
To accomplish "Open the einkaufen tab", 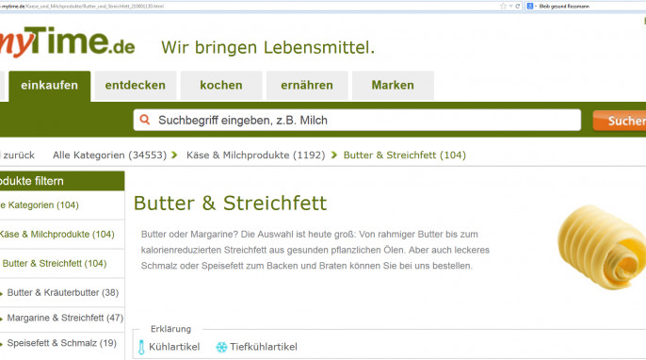I will pos(49,86).
